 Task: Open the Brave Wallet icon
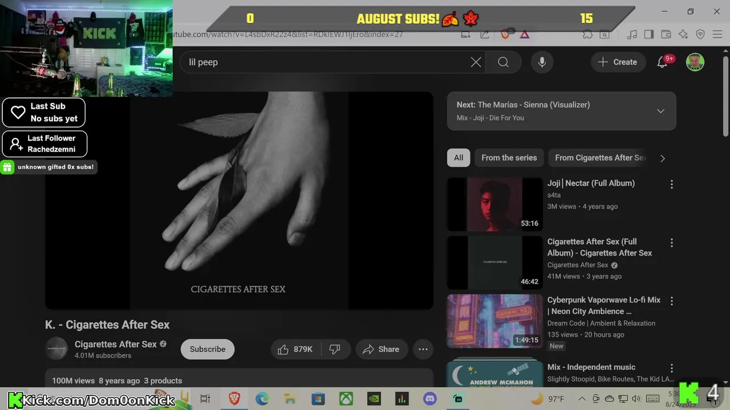(x=666, y=34)
